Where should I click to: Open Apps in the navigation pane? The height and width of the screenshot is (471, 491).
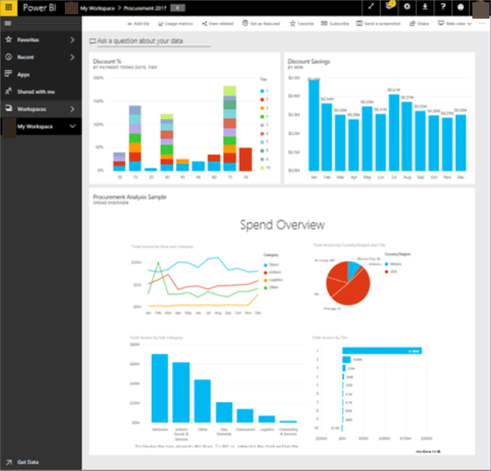(x=41, y=75)
